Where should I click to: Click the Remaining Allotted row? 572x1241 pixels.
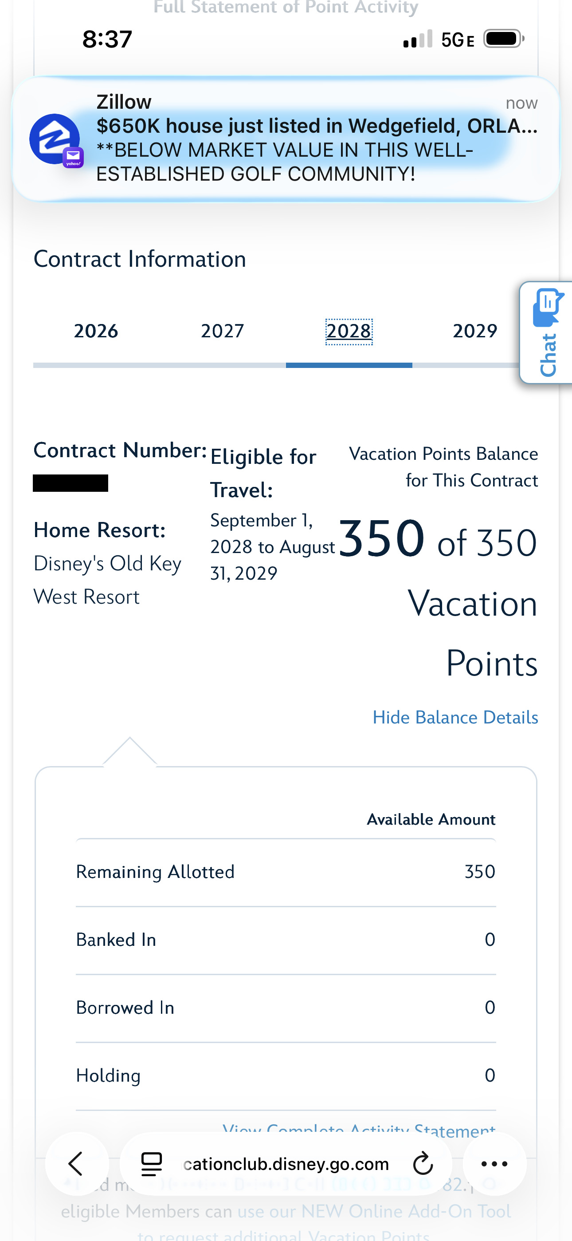286,871
